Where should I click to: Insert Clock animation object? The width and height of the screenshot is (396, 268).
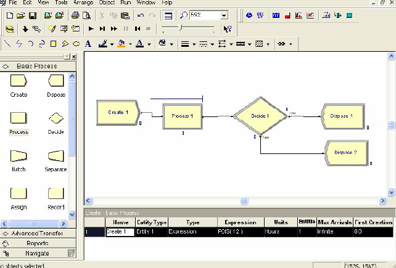[249, 15]
